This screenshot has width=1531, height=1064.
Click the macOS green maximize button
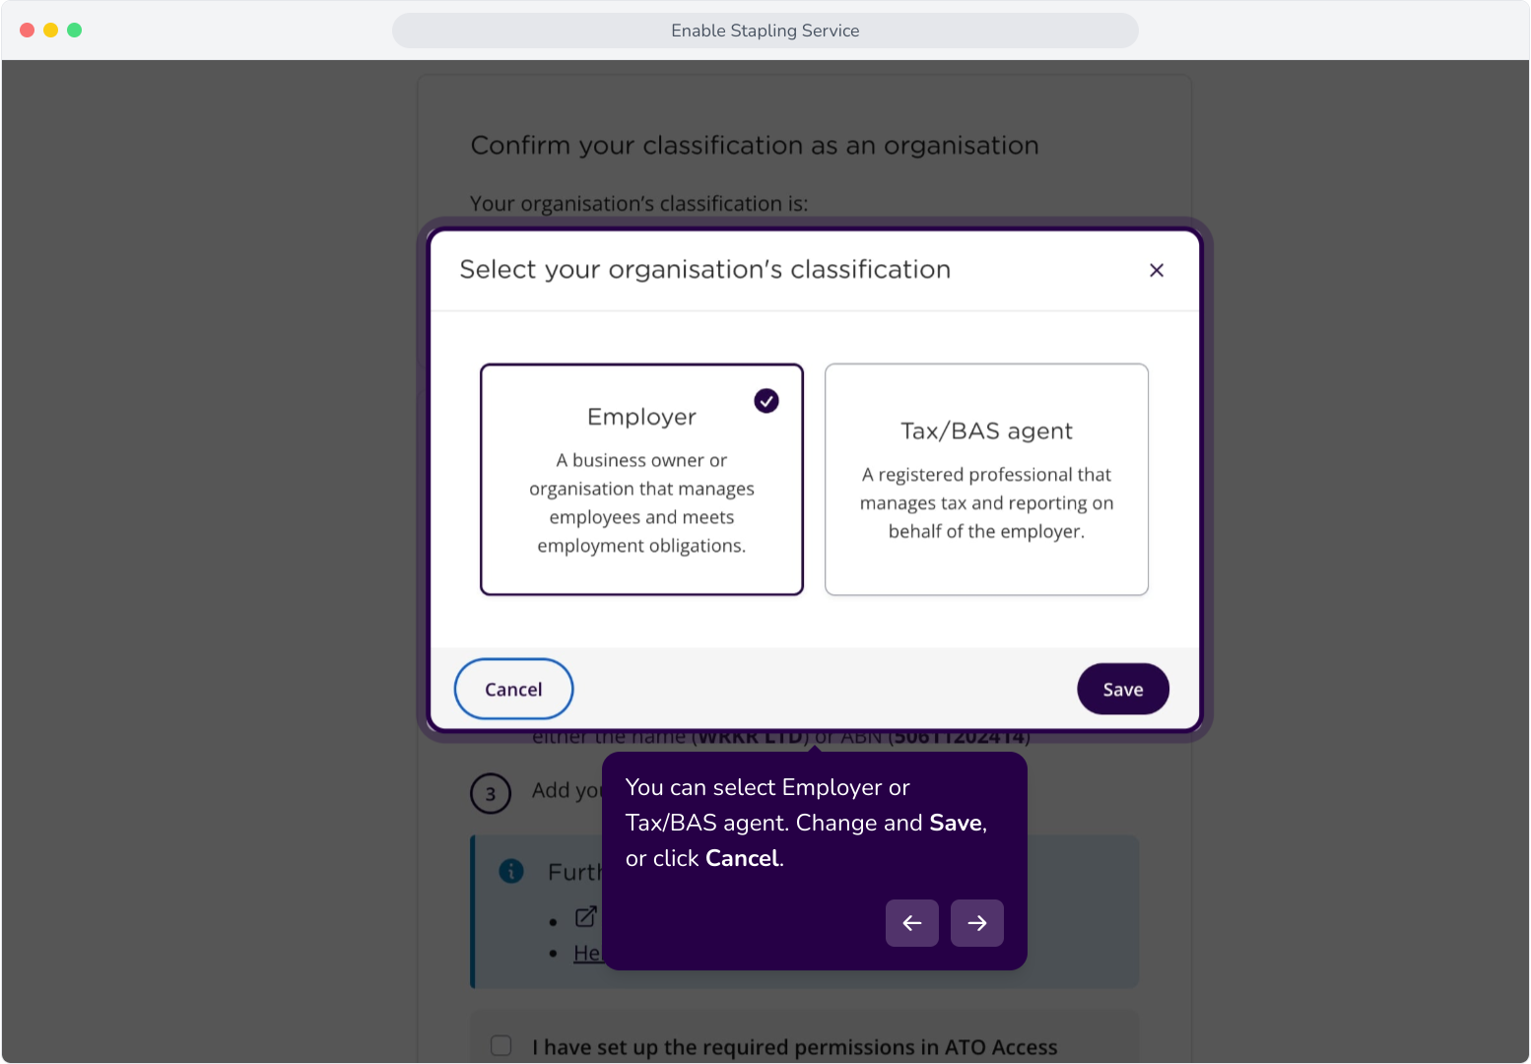click(74, 31)
